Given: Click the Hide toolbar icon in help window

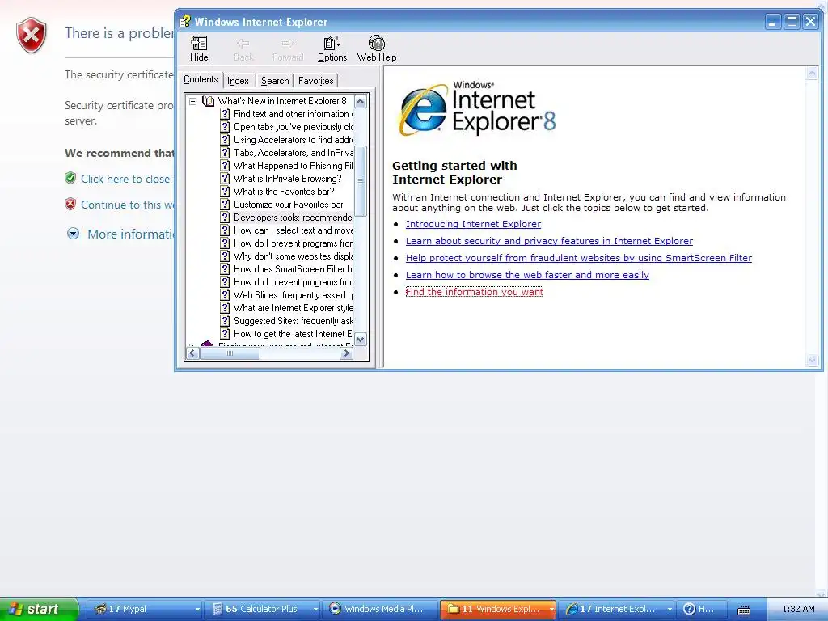Looking at the screenshot, I should pyautogui.click(x=199, y=49).
